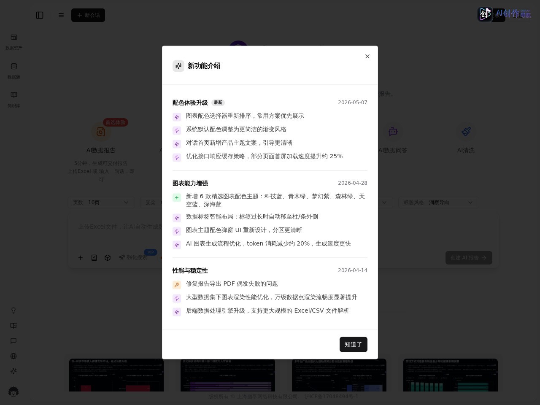Click the bolt icon beside 数据标签智能布局
This screenshot has height=405, width=540.
click(177, 218)
